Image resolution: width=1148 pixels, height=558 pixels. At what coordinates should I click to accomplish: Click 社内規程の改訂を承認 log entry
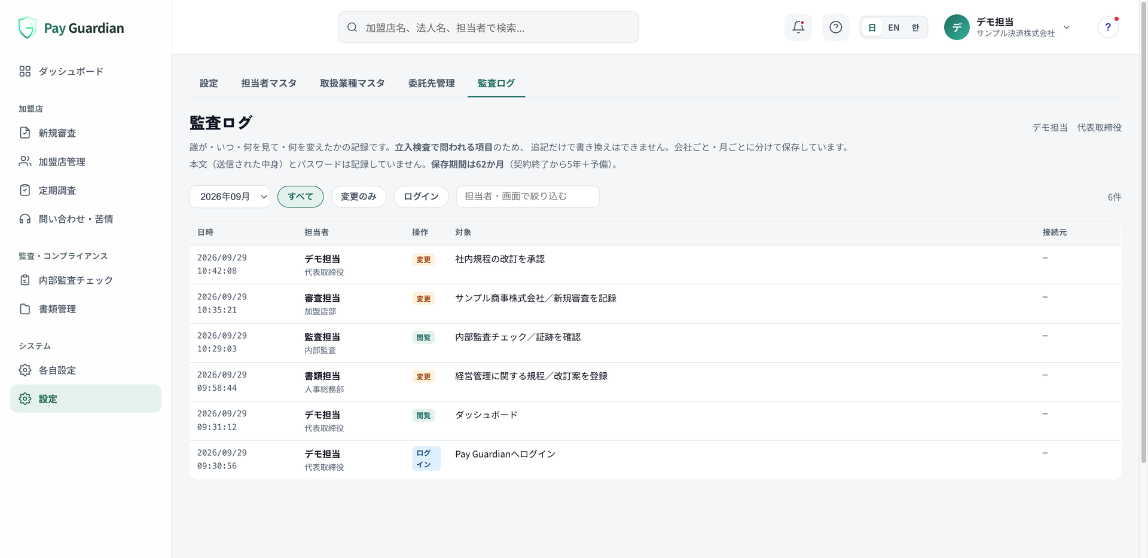click(500, 259)
